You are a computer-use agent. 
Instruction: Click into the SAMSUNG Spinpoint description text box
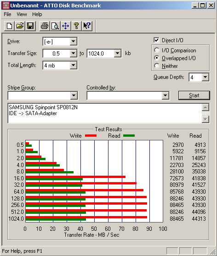105,113
